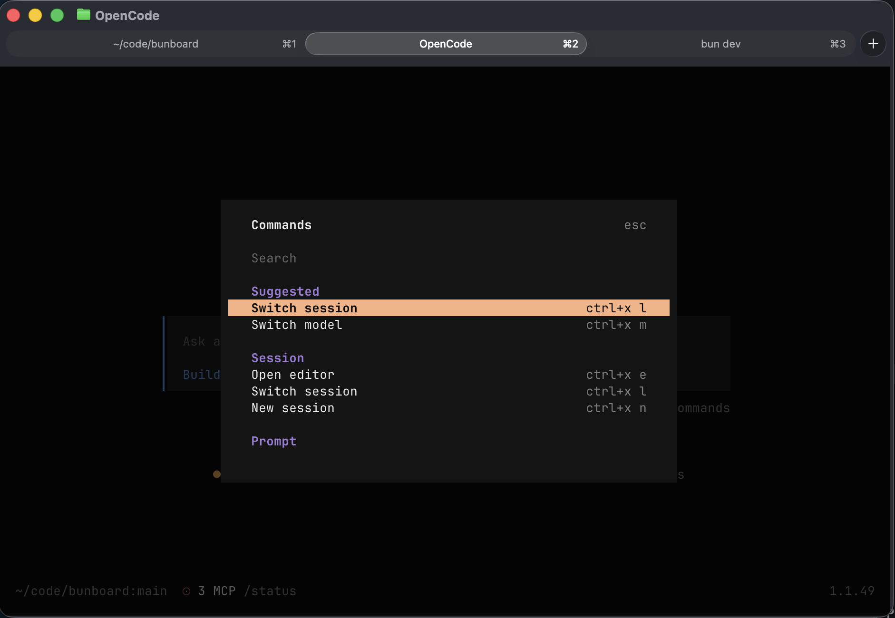Switch to the bun dev tab
Viewport: 895px width, 618px height.
pyautogui.click(x=720, y=44)
